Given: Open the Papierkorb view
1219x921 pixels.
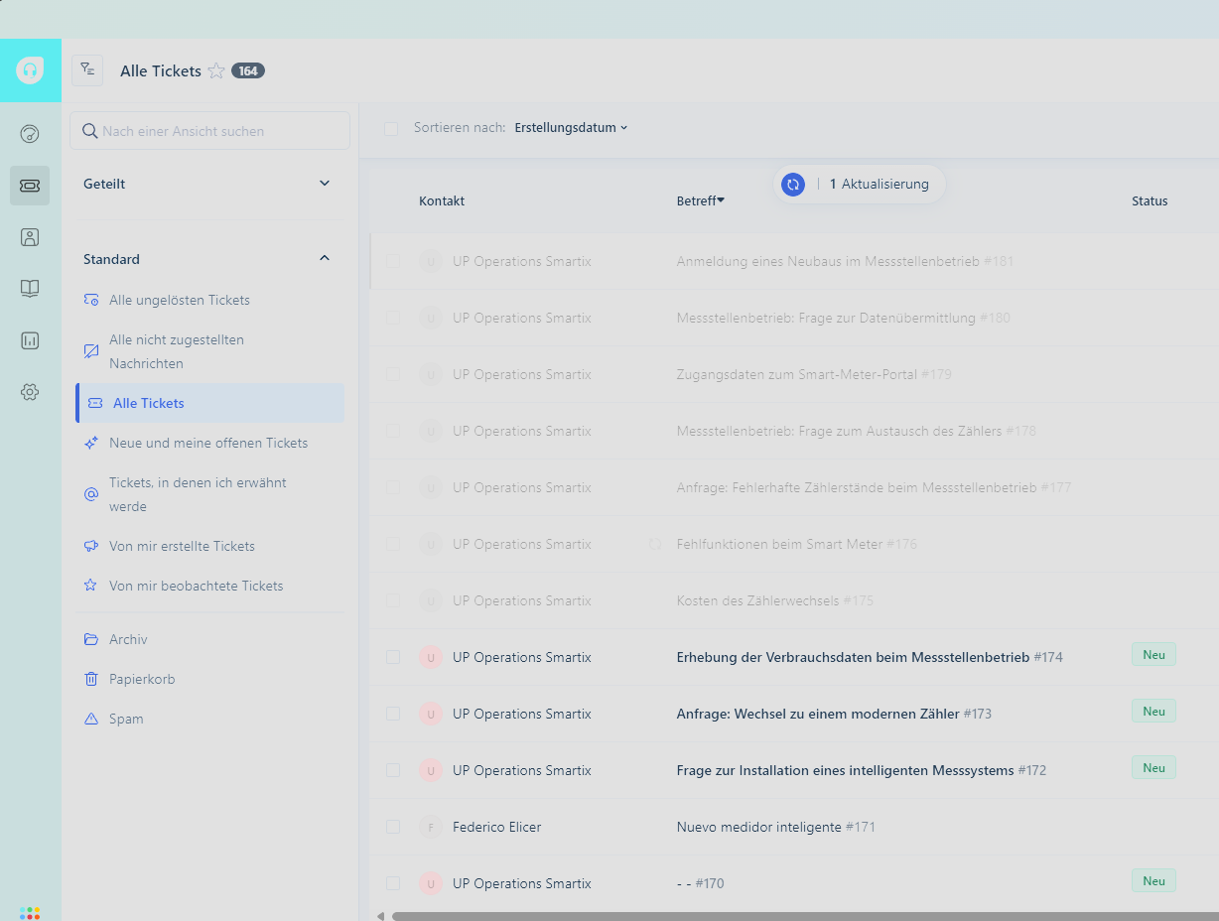Looking at the screenshot, I should [143, 679].
